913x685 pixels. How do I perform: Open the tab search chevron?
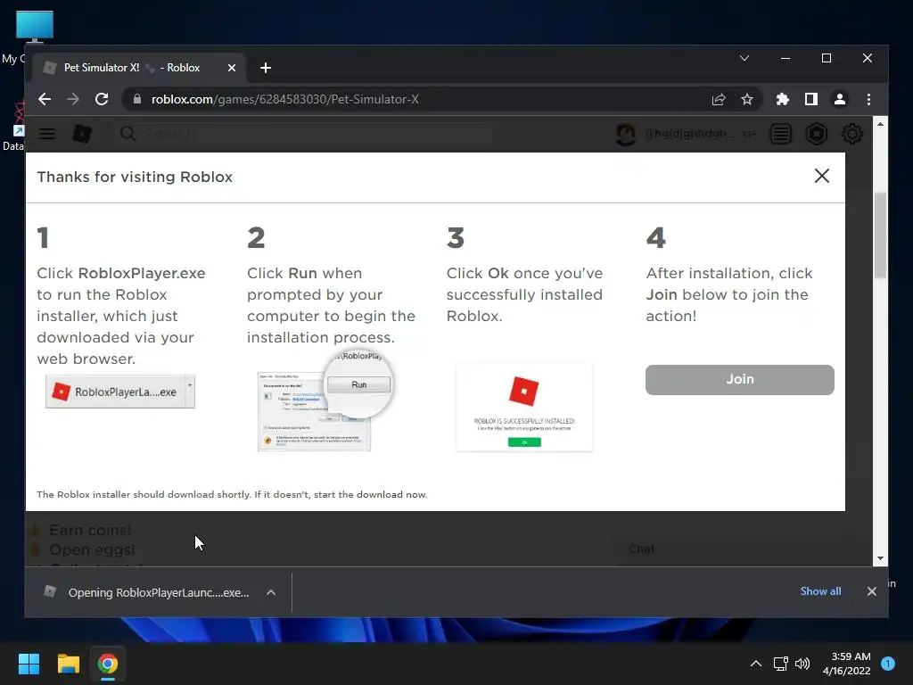click(x=744, y=58)
